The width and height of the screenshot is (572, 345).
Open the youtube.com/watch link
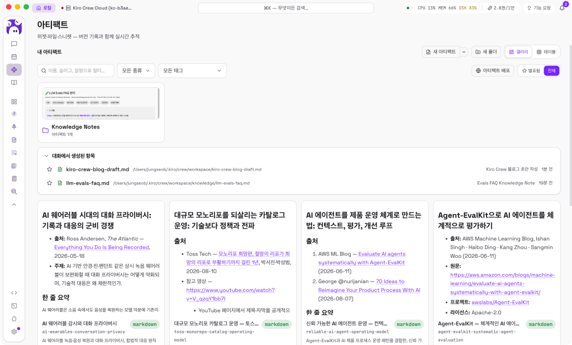(x=230, y=294)
